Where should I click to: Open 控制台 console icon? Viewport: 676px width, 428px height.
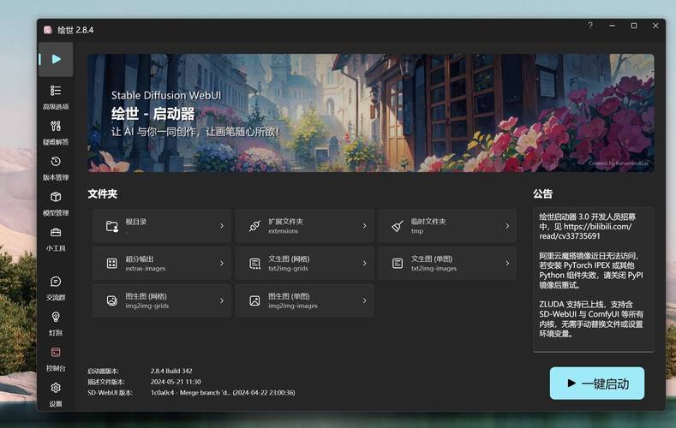[56, 353]
